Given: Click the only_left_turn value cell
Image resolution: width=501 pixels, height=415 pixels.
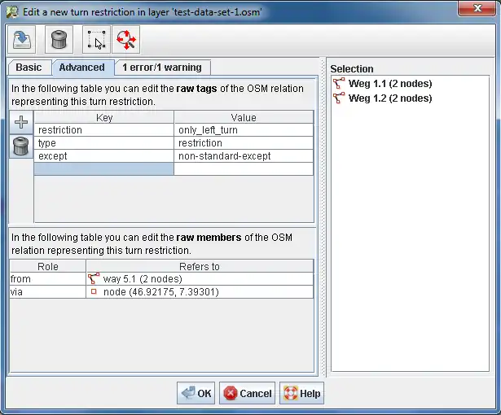Looking at the screenshot, I should click(x=244, y=130).
